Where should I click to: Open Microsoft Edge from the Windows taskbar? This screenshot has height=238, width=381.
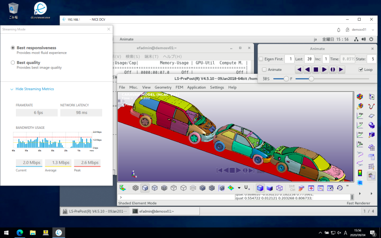click(20, 232)
